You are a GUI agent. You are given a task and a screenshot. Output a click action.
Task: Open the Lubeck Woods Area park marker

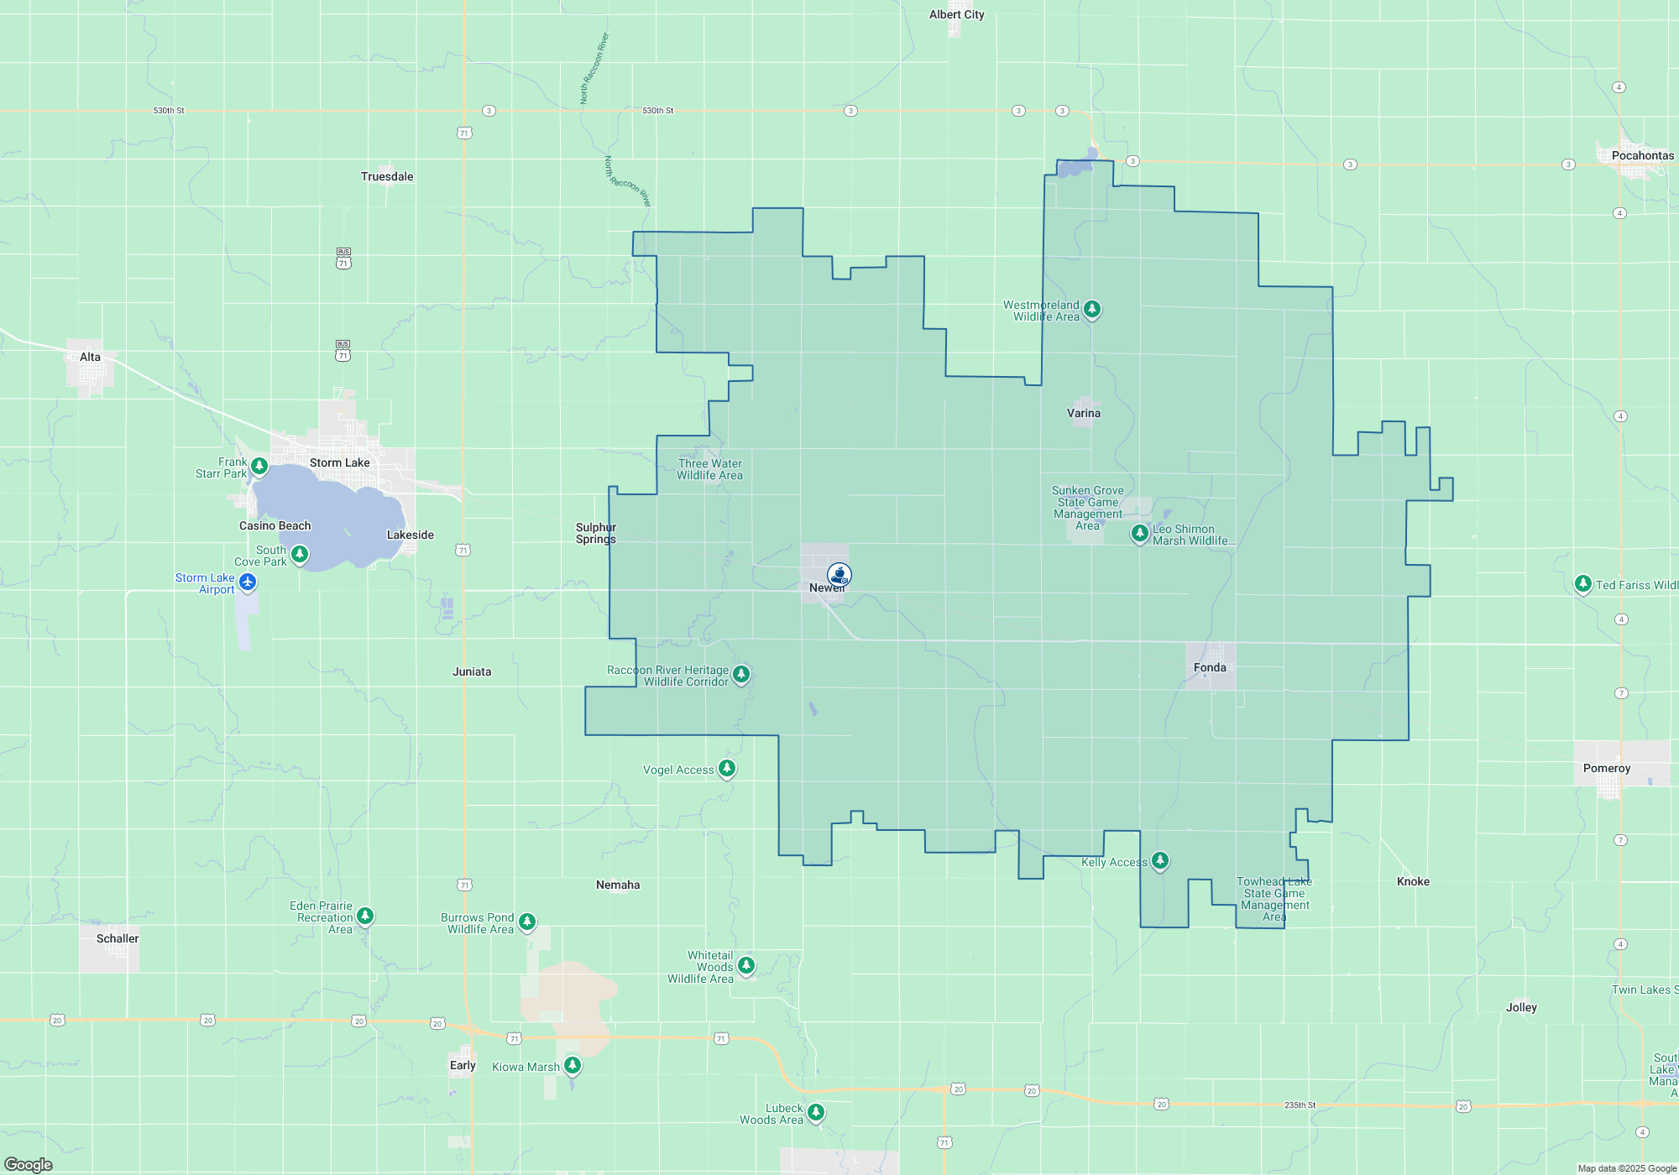(x=816, y=1112)
